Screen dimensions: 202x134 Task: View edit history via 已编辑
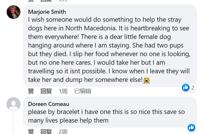83,91
